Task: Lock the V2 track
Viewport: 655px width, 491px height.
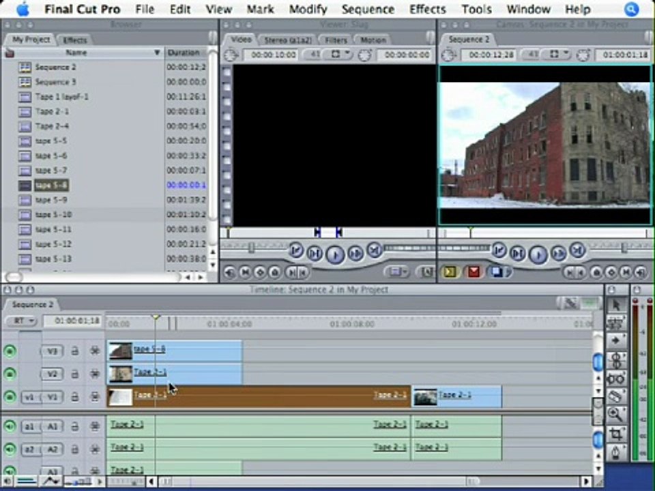Action: point(75,374)
